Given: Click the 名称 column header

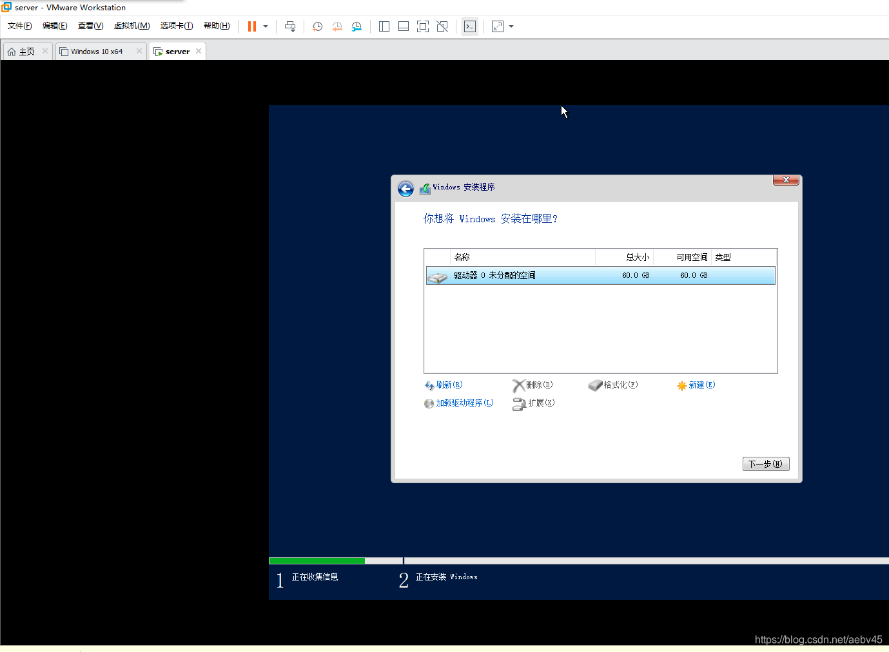Looking at the screenshot, I should click(x=523, y=257).
